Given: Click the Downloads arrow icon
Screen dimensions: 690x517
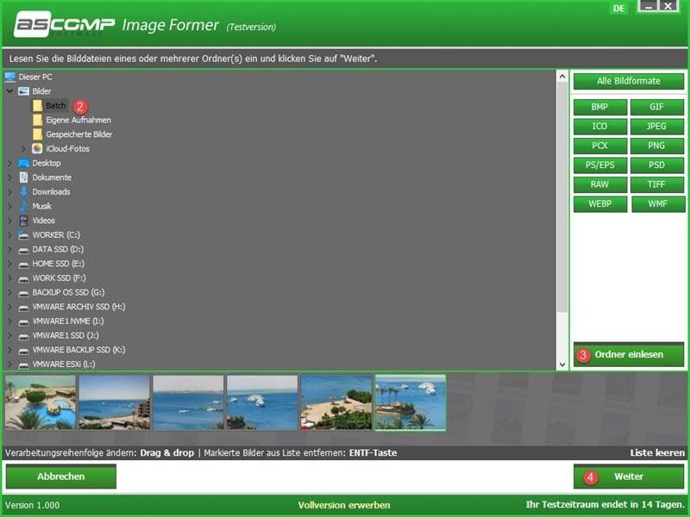Looking at the screenshot, I should coord(23,192).
